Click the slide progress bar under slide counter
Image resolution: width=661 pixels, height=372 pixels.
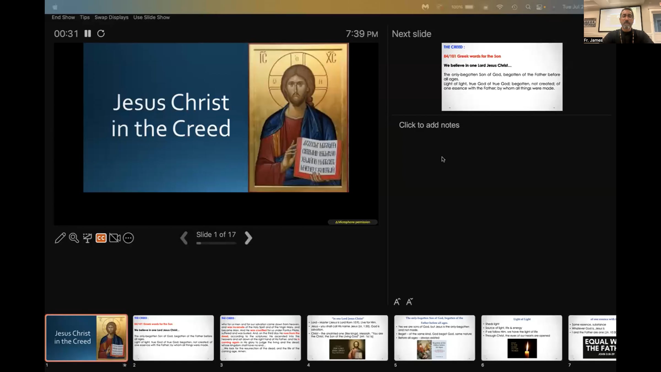pyautogui.click(x=216, y=243)
